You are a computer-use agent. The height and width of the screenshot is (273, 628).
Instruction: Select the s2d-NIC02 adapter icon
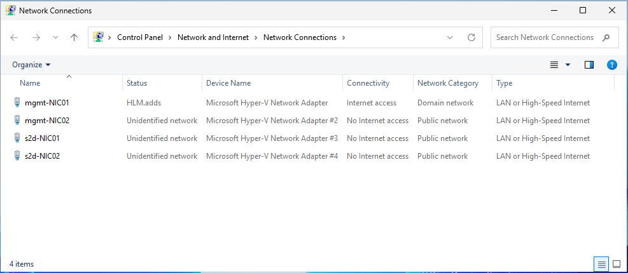tap(17, 156)
